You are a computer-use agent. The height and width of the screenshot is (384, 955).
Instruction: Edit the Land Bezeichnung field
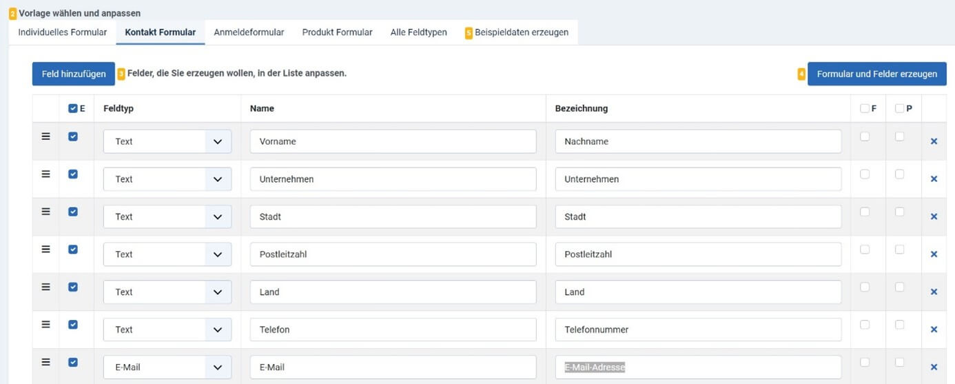698,292
